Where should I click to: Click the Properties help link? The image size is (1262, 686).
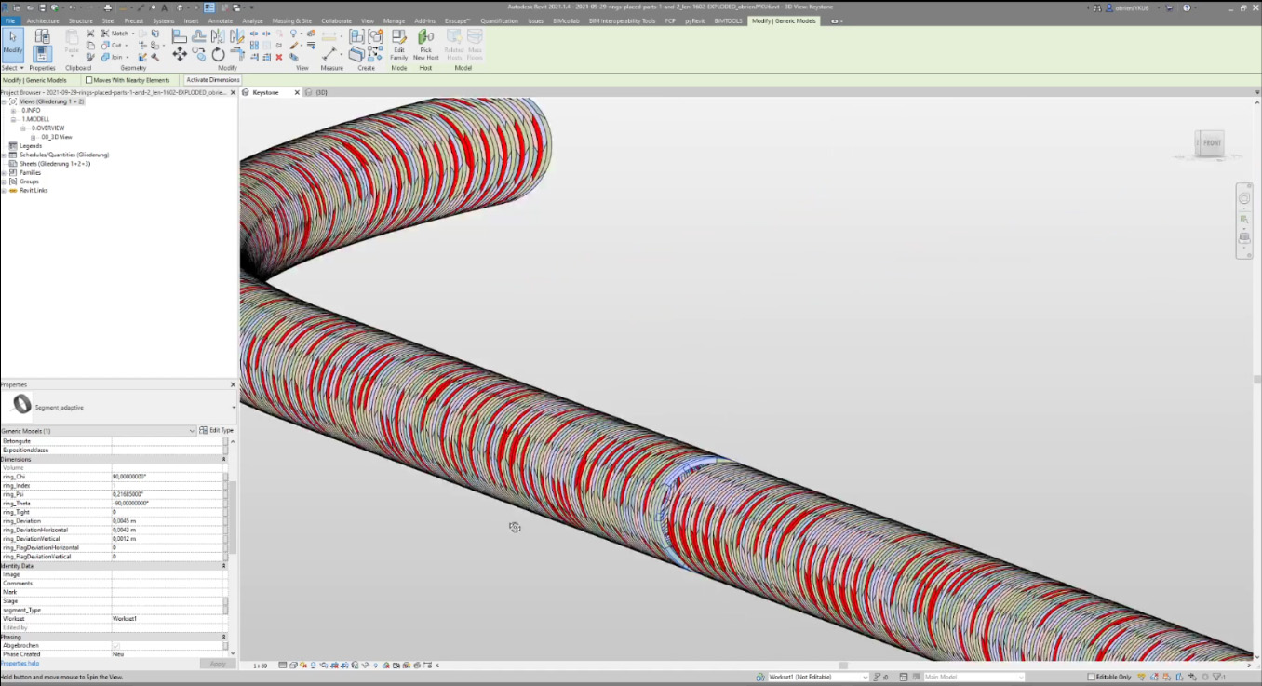(x=20, y=663)
